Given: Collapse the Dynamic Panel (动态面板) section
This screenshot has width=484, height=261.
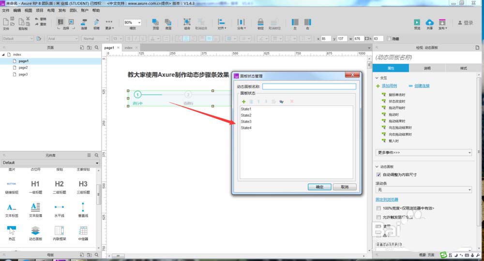Looking at the screenshot, I should [377, 167].
